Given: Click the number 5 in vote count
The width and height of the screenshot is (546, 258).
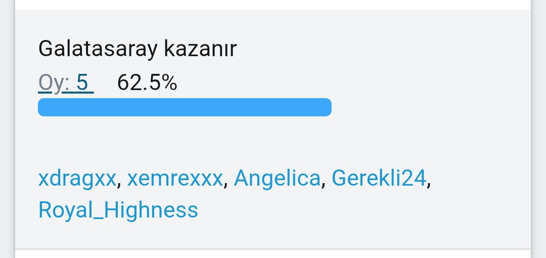Looking at the screenshot, I should [x=83, y=82].
